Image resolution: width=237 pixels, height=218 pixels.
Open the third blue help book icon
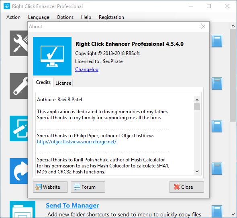tap(217, 126)
